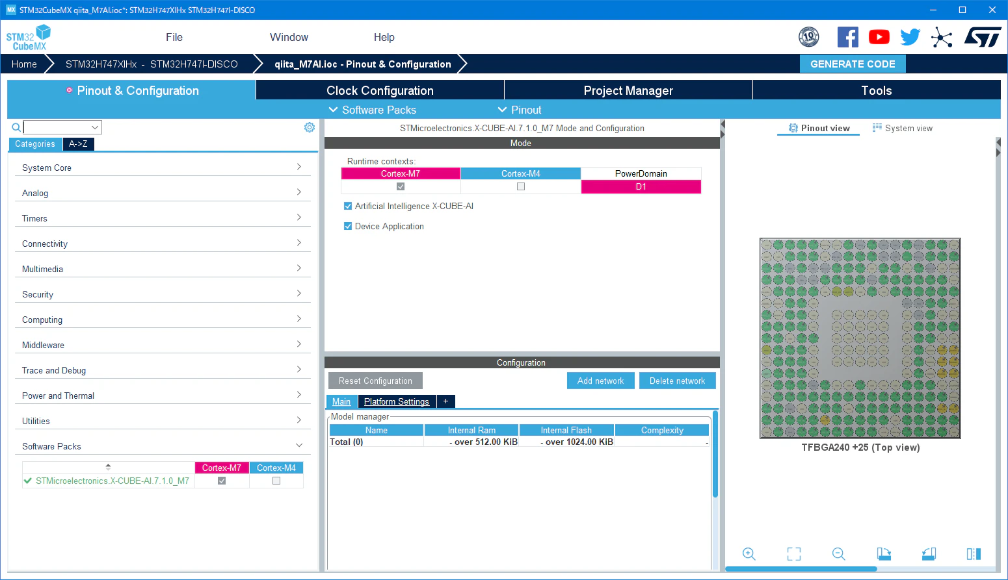Open the Pinout dropdown in blue sub-bar
This screenshot has width=1008, height=580.
tap(520, 110)
